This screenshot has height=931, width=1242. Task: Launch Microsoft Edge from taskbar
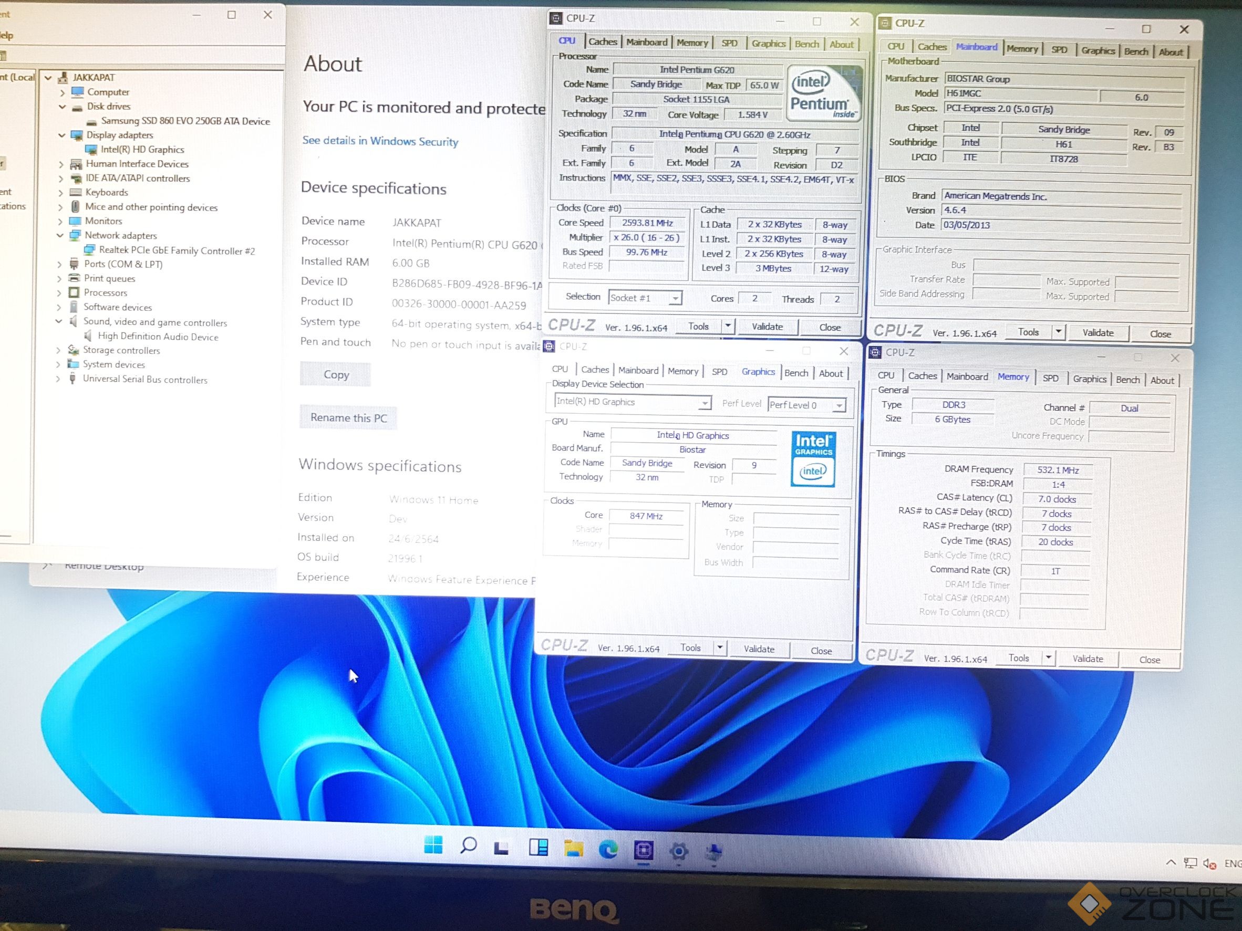608,850
